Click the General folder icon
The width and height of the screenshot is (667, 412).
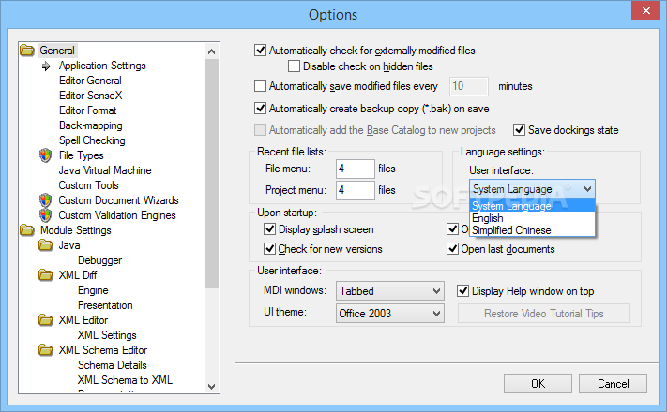pyautogui.click(x=27, y=51)
